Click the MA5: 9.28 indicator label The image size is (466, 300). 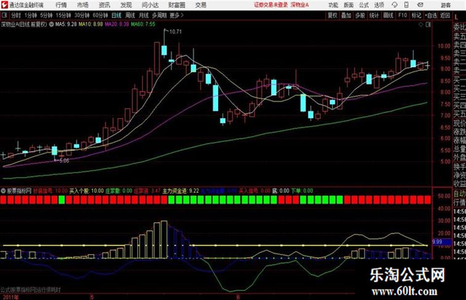(x=66, y=24)
